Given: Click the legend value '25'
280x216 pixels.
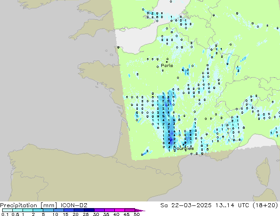Looking at the screenshot, I should click(86, 214).
